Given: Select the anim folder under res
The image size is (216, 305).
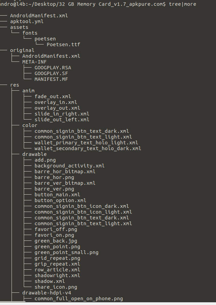Looking at the screenshot, I should [x=28, y=91].
